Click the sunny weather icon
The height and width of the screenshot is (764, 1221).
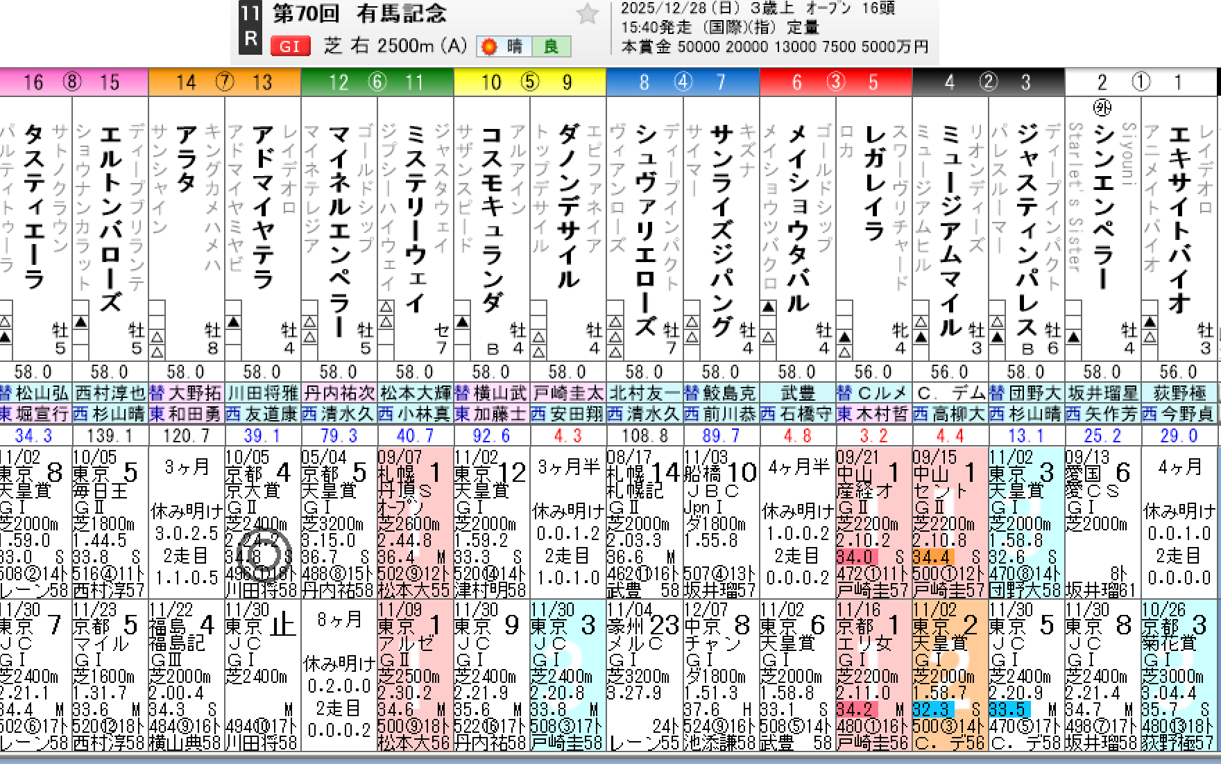(489, 46)
